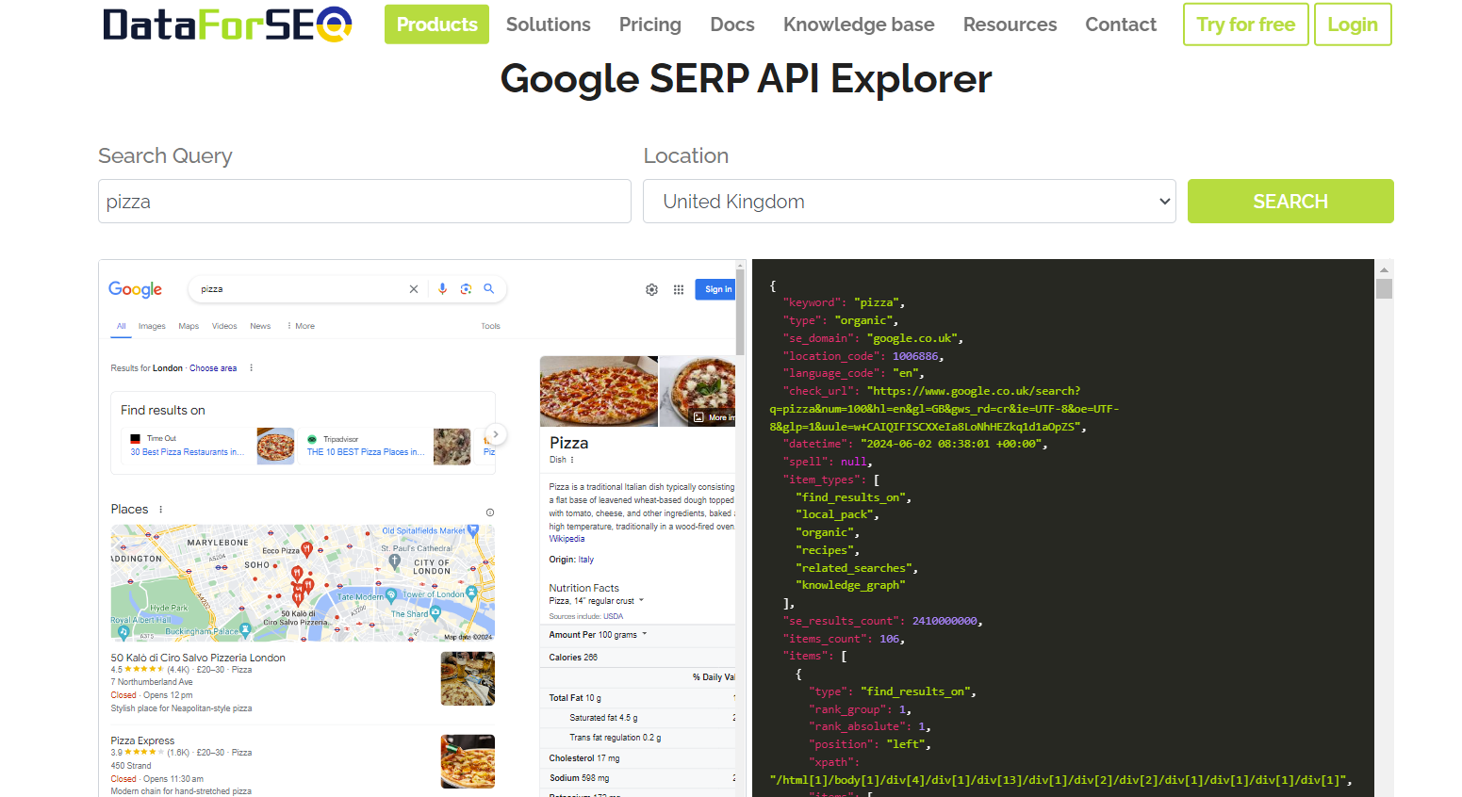Click the green SEARCH button
The width and height of the screenshot is (1462, 797).
pyautogui.click(x=1290, y=201)
